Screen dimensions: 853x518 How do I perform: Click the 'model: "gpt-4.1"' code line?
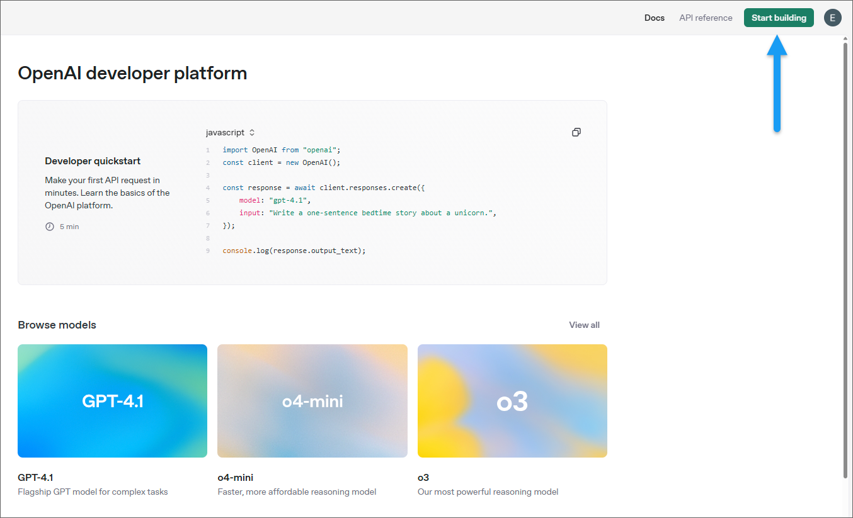point(275,200)
